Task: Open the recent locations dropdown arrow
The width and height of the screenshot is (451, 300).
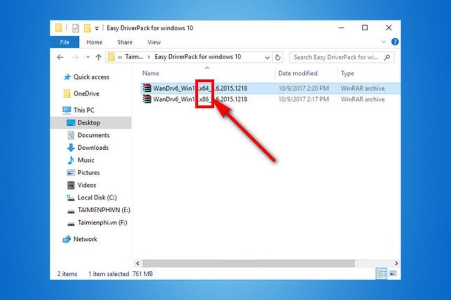Action: [x=88, y=57]
